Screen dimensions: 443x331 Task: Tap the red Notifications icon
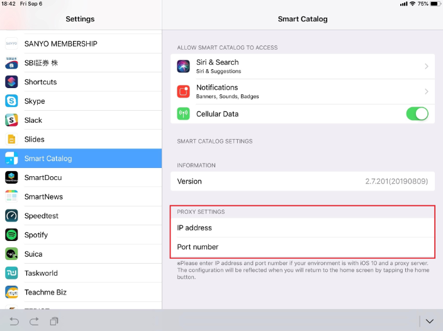[184, 91]
